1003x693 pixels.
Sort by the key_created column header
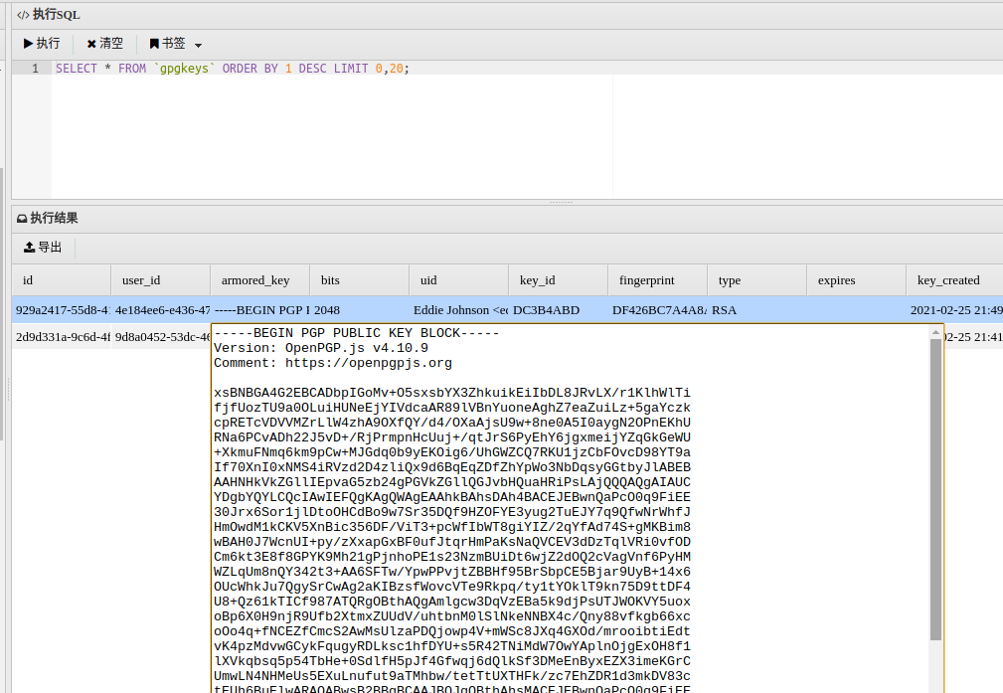coord(954,280)
